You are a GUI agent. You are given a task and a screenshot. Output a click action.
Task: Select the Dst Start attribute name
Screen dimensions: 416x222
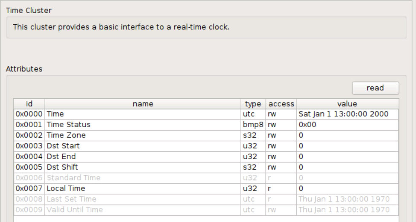pos(143,146)
